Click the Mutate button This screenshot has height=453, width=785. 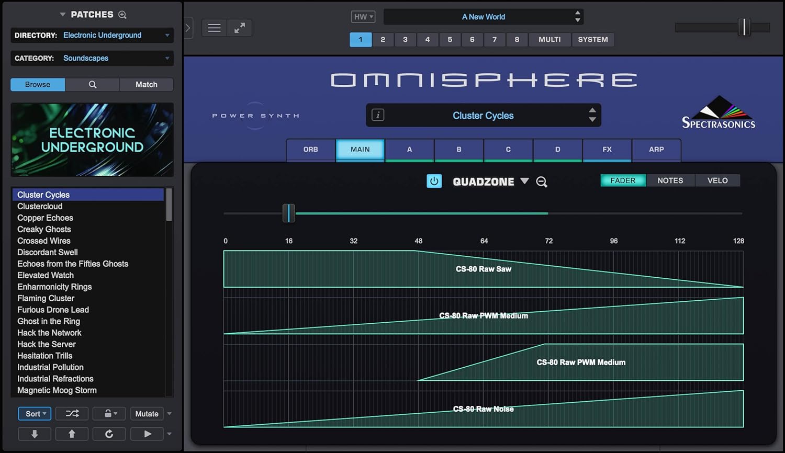coord(147,413)
